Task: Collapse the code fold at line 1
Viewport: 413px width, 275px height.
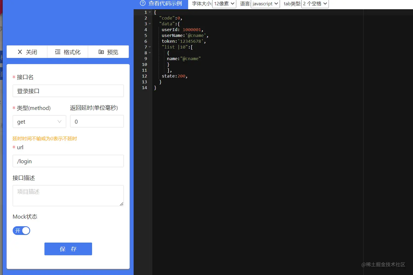Action: (x=150, y=12)
